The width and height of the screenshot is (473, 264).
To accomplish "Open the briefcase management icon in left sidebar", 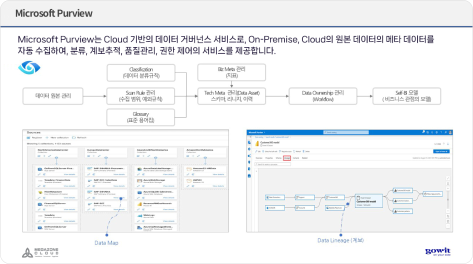I will coord(249,175).
